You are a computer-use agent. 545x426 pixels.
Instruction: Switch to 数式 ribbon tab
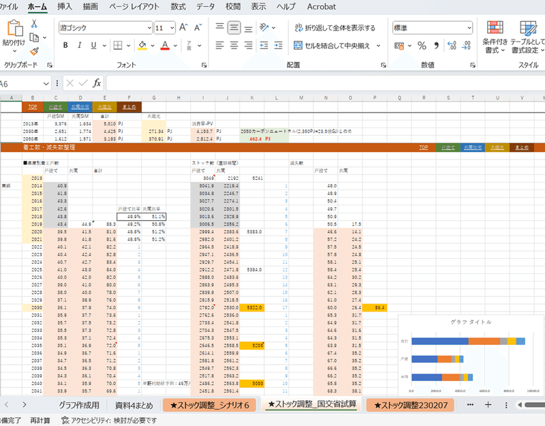(178, 7)
